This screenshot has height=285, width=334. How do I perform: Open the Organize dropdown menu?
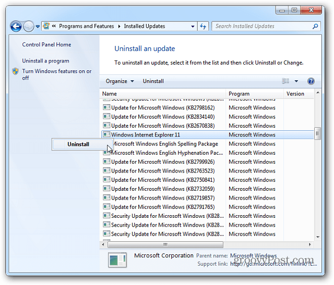tap(120, 81)
